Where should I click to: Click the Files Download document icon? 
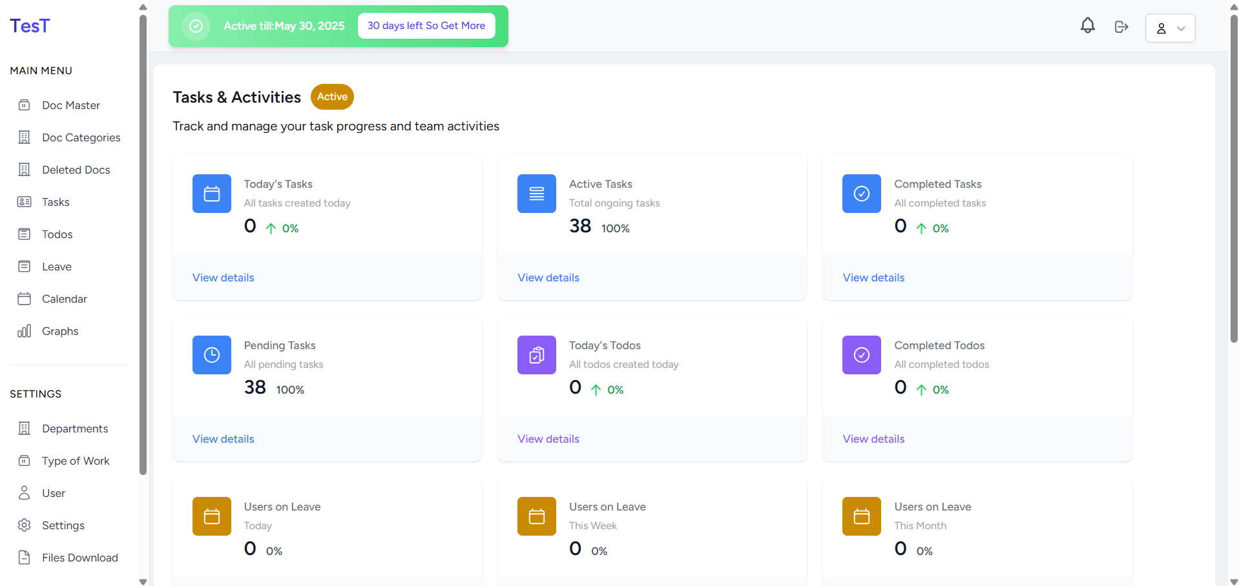point(25,558)
